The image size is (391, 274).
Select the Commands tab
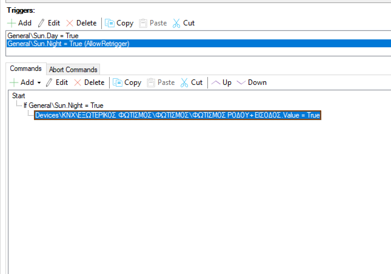tap(26, 68)
